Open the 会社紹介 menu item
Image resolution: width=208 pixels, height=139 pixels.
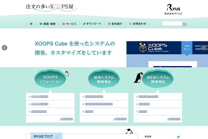click(115, 24)
